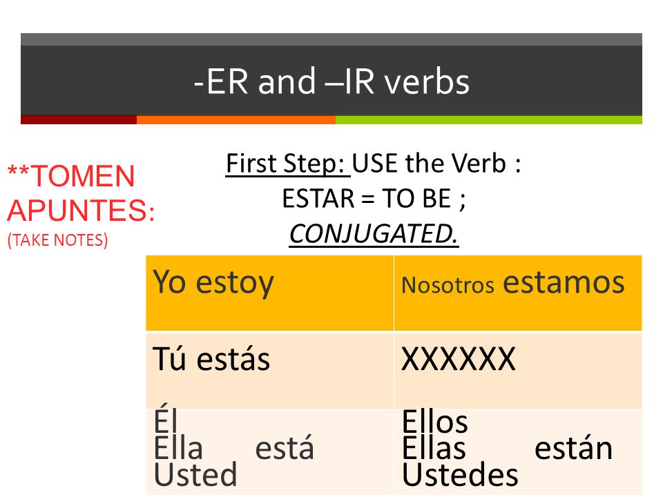The height and width of the screenshot is (497, 663).
Task: Click the underlined 'CONJUGATED.' text
Action: coord(374,234)
